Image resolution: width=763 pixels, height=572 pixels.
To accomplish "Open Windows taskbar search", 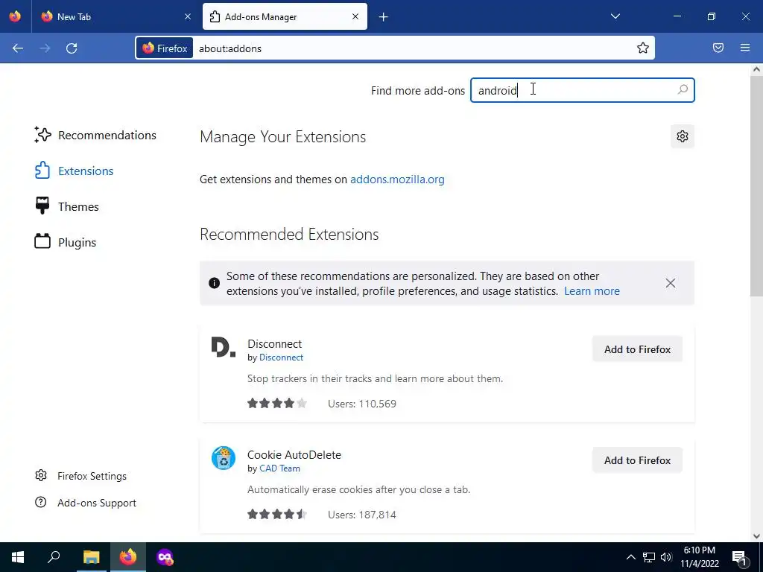I will [54, 557].
